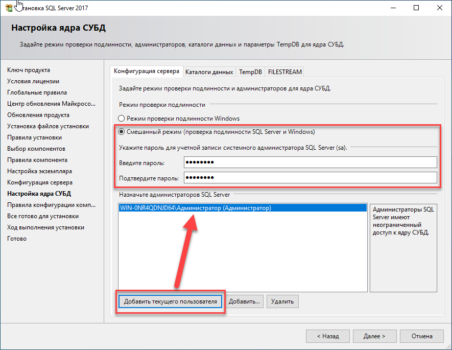Click the Подтвердите пароль confirmation field
This screenshot has height=350, width=452.
click(x=310, y=178)
